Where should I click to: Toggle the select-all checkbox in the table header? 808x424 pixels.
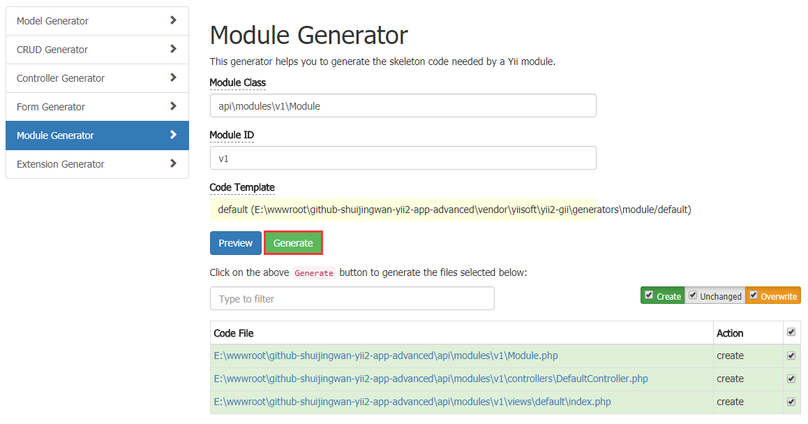tap(791, 332)
